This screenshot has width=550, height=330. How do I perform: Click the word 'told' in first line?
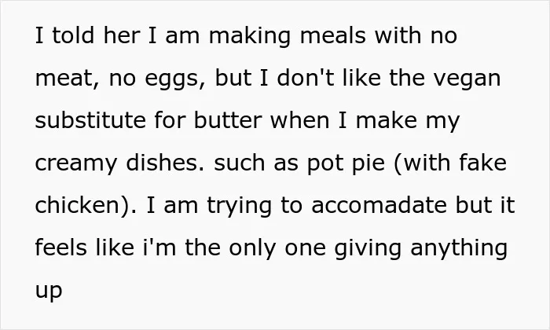tap(73, 35)
